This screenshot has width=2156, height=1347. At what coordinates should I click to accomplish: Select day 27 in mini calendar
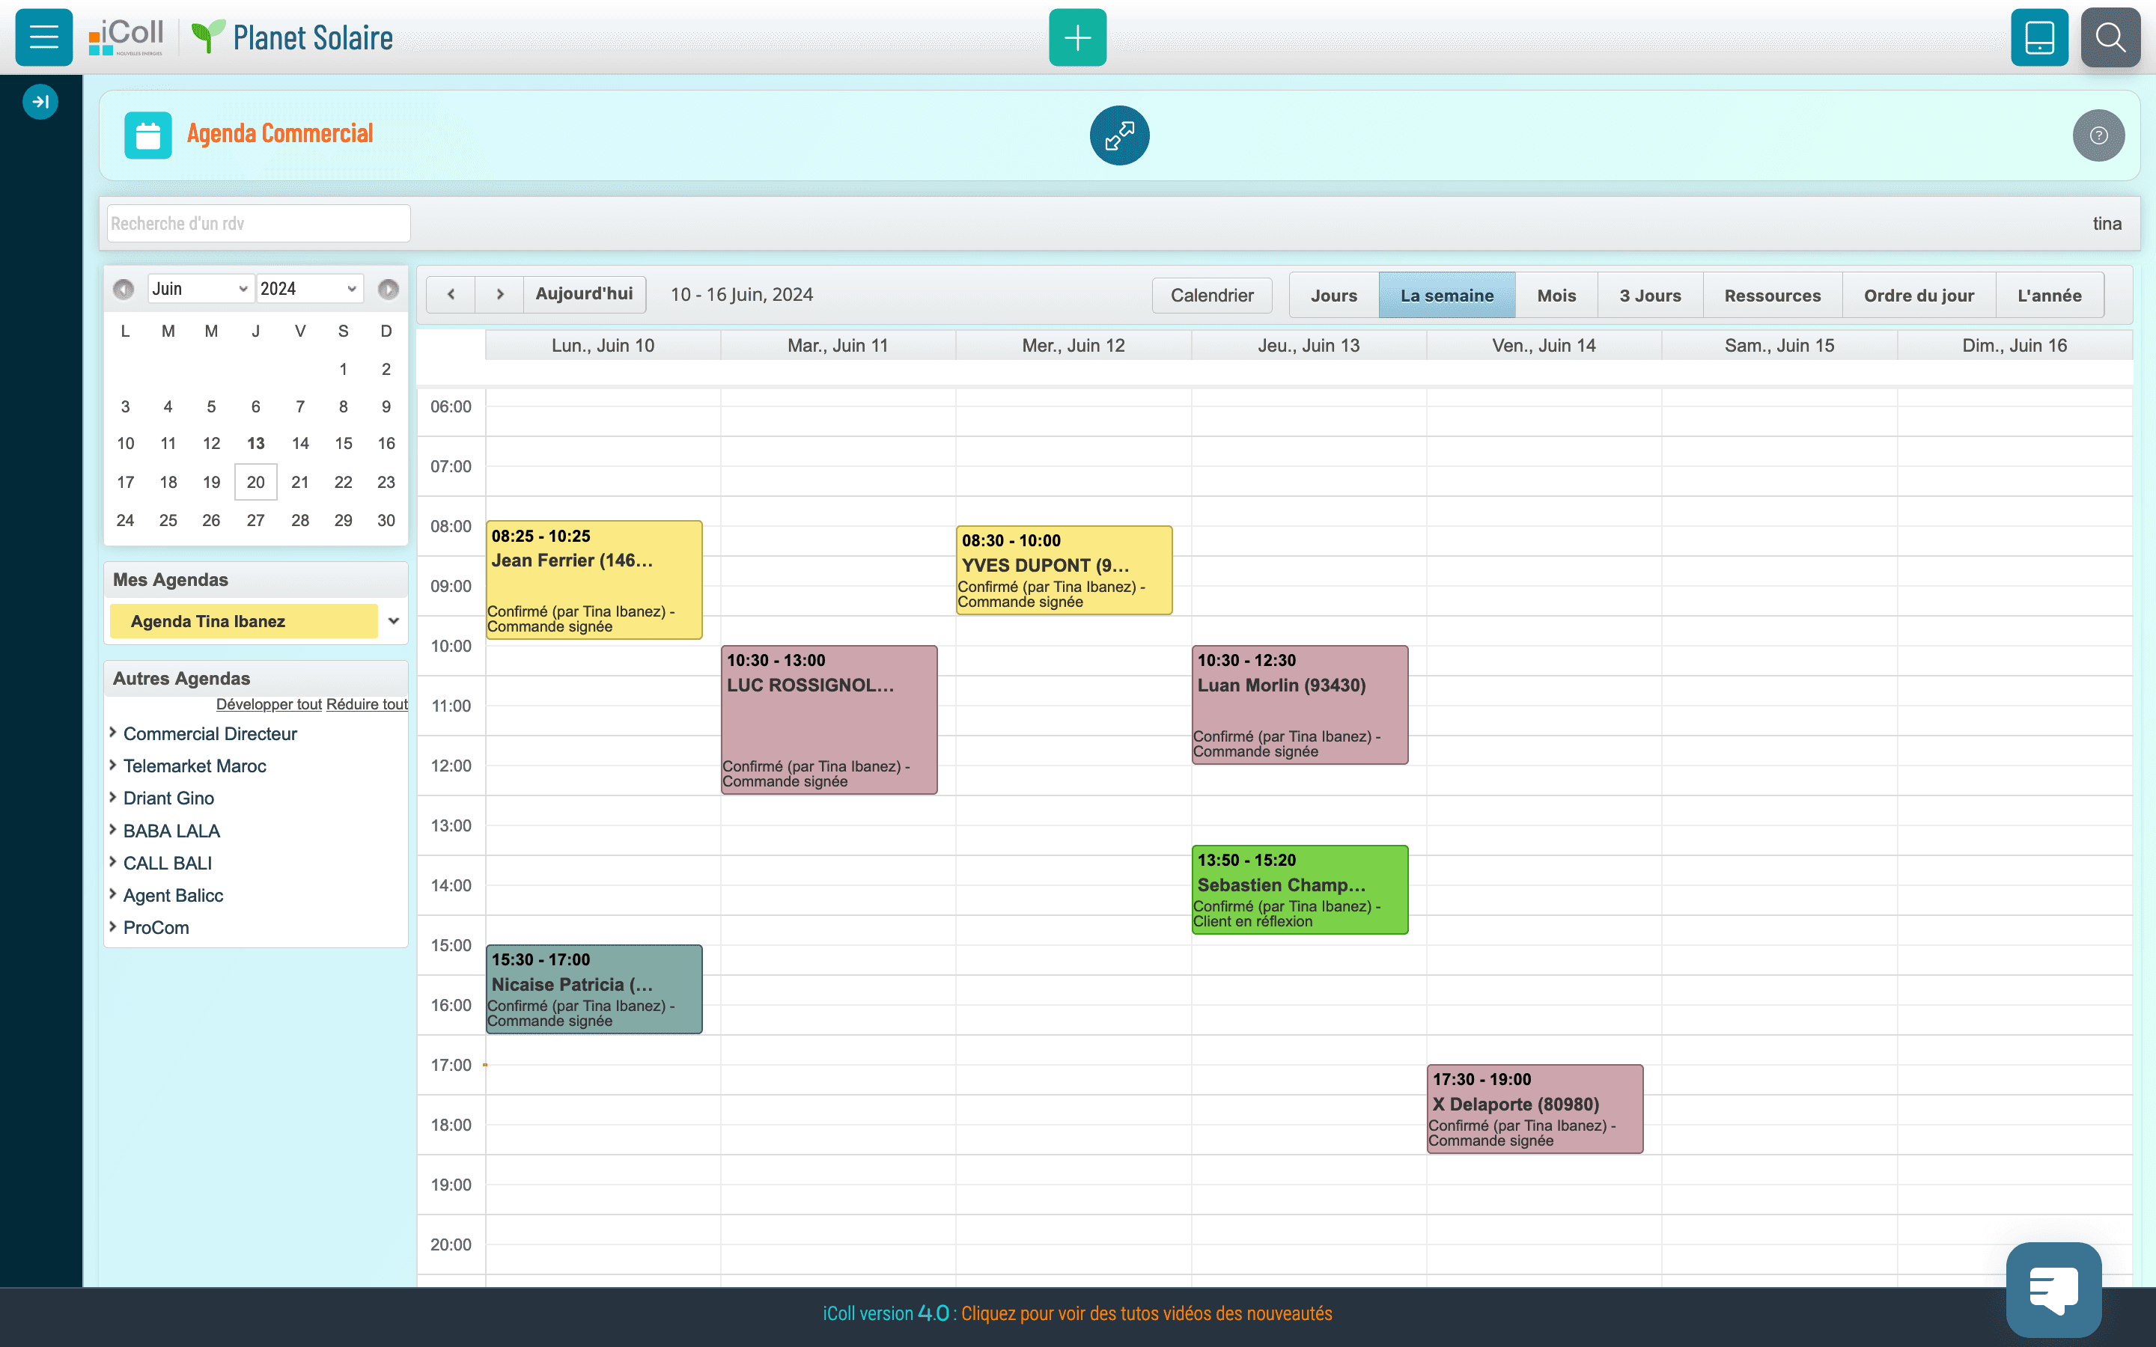(256, 520)
